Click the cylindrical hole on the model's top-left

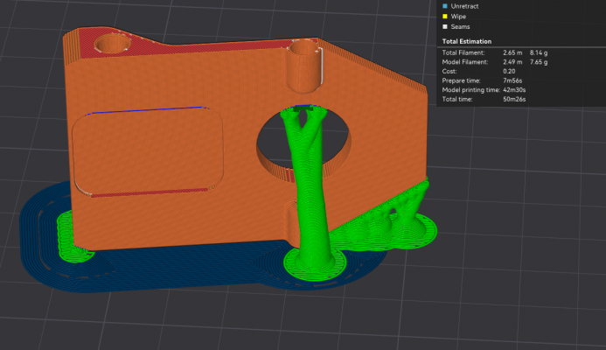(110, 43)
